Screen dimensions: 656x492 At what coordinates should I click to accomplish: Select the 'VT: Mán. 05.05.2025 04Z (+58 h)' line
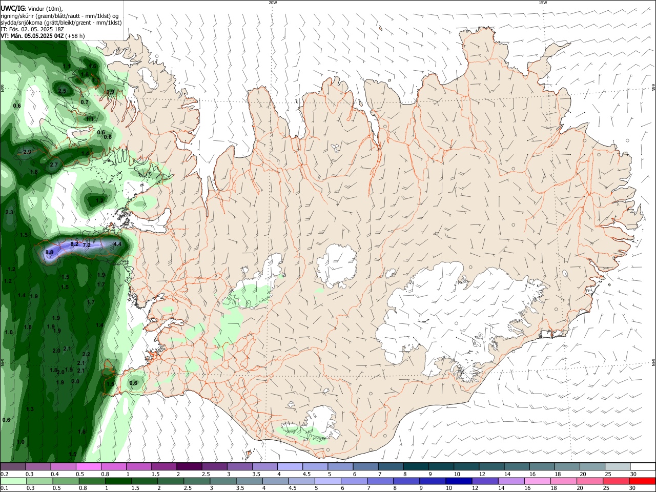coord(43,36)
